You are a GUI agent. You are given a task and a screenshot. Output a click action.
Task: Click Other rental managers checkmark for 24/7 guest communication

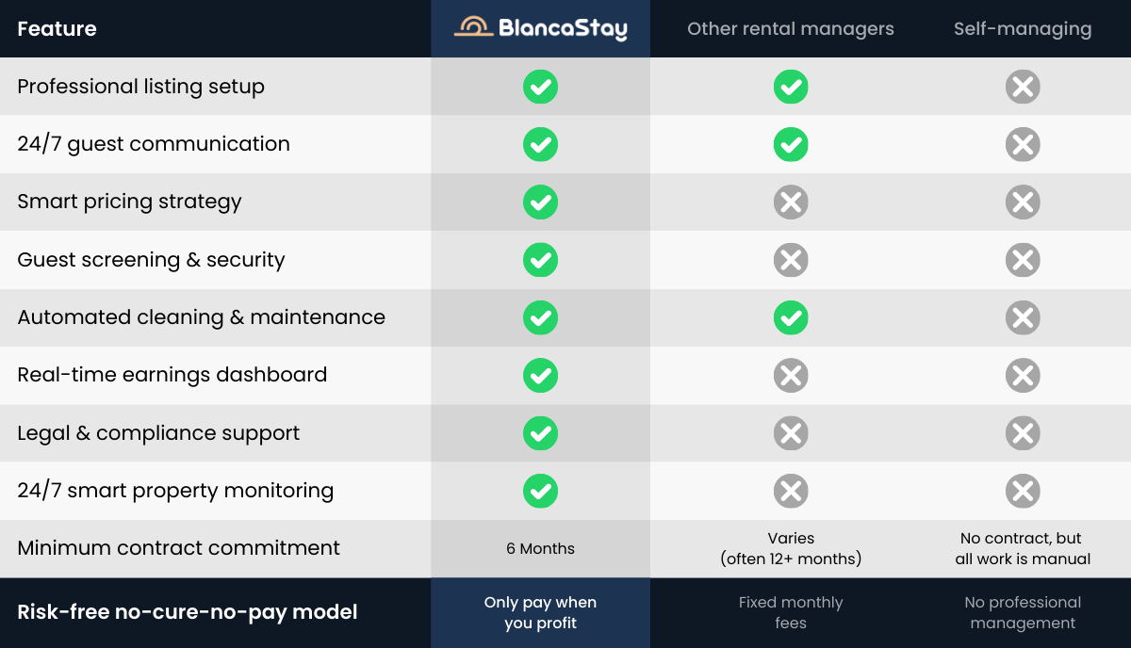(x=791, y=145)
